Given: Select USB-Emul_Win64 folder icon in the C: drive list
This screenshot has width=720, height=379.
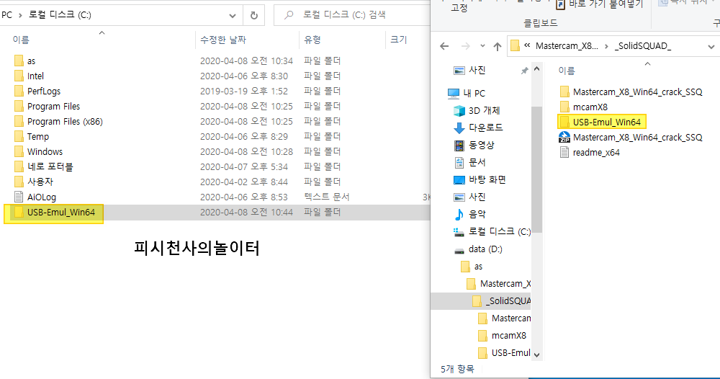Looking at the screenshot, I should (19, 213).
